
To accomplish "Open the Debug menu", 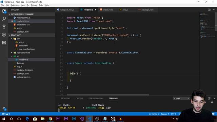I will coord(34,5).
